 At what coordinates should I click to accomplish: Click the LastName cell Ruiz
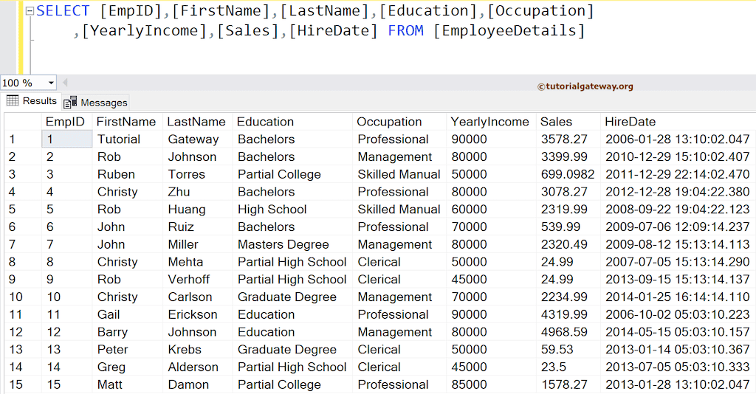[198, 227]
